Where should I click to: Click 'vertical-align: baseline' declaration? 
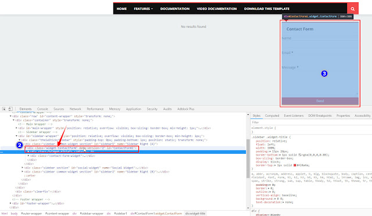(276, 195)
